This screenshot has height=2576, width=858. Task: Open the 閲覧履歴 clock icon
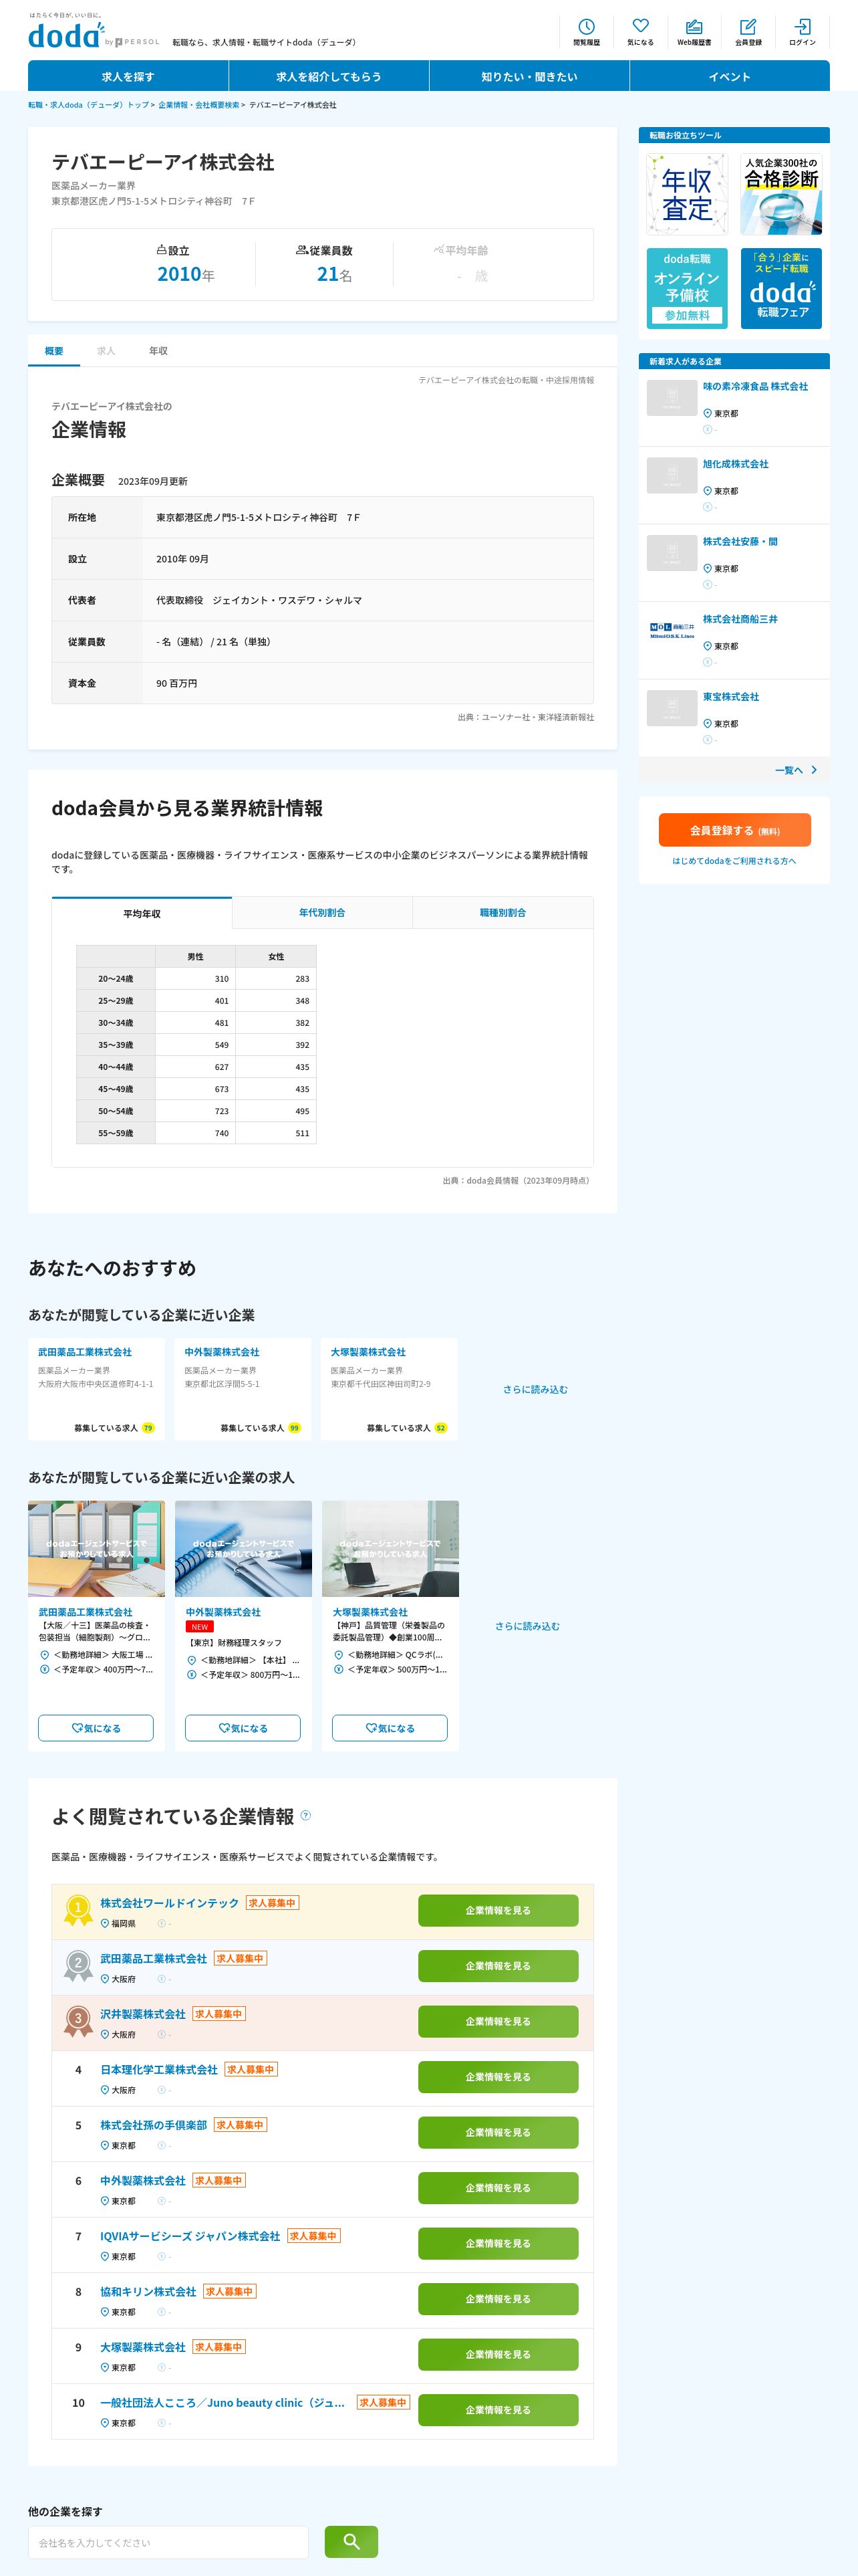pyautogui.click(x=586, y=32)
